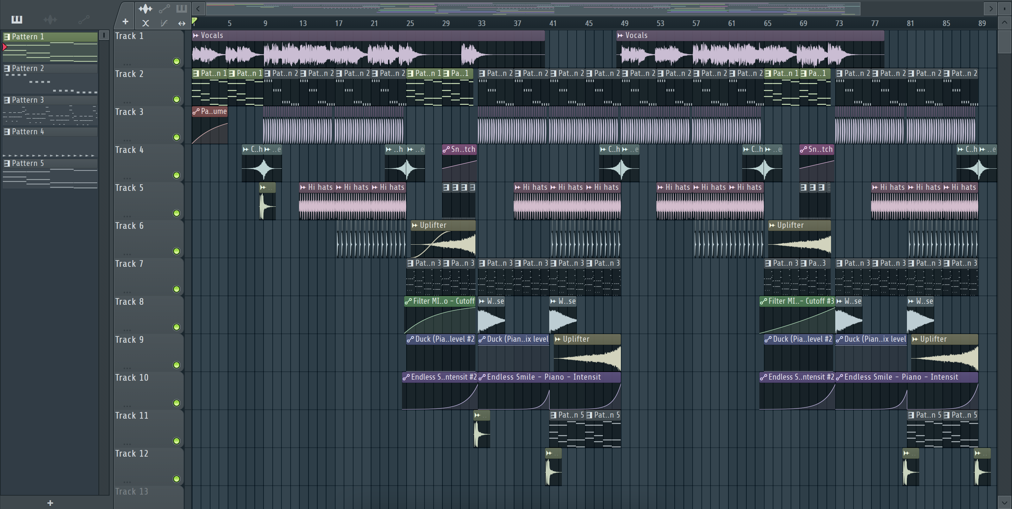
Task: Click bar 89 on the timeline ruler
Action: pos(982,23)
